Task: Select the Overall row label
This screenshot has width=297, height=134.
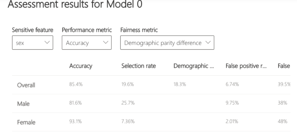Action: pyautogui.click(x=27, y=85)
